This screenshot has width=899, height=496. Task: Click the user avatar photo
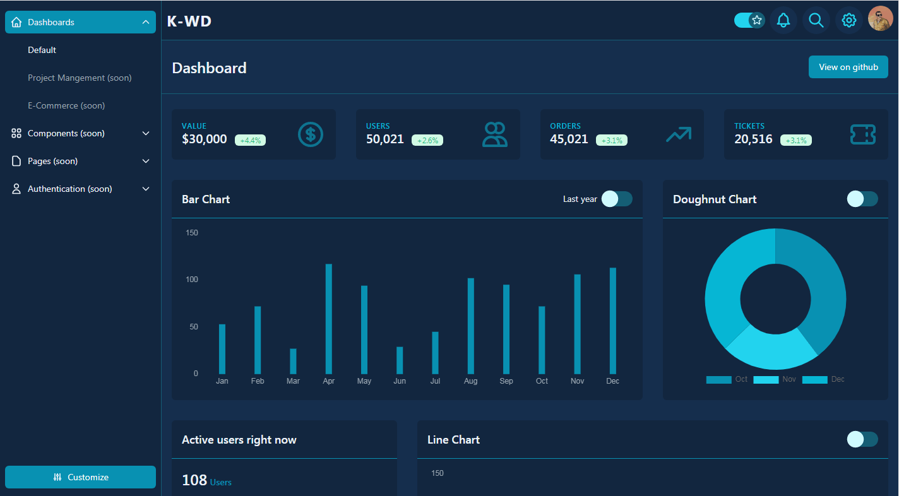click(x=881, y=19)
